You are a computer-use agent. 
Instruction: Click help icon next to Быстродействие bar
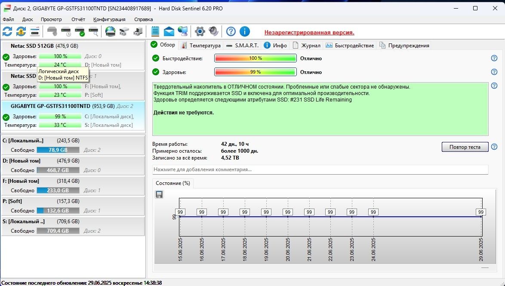pyautogui.click(x=494, y=58)
